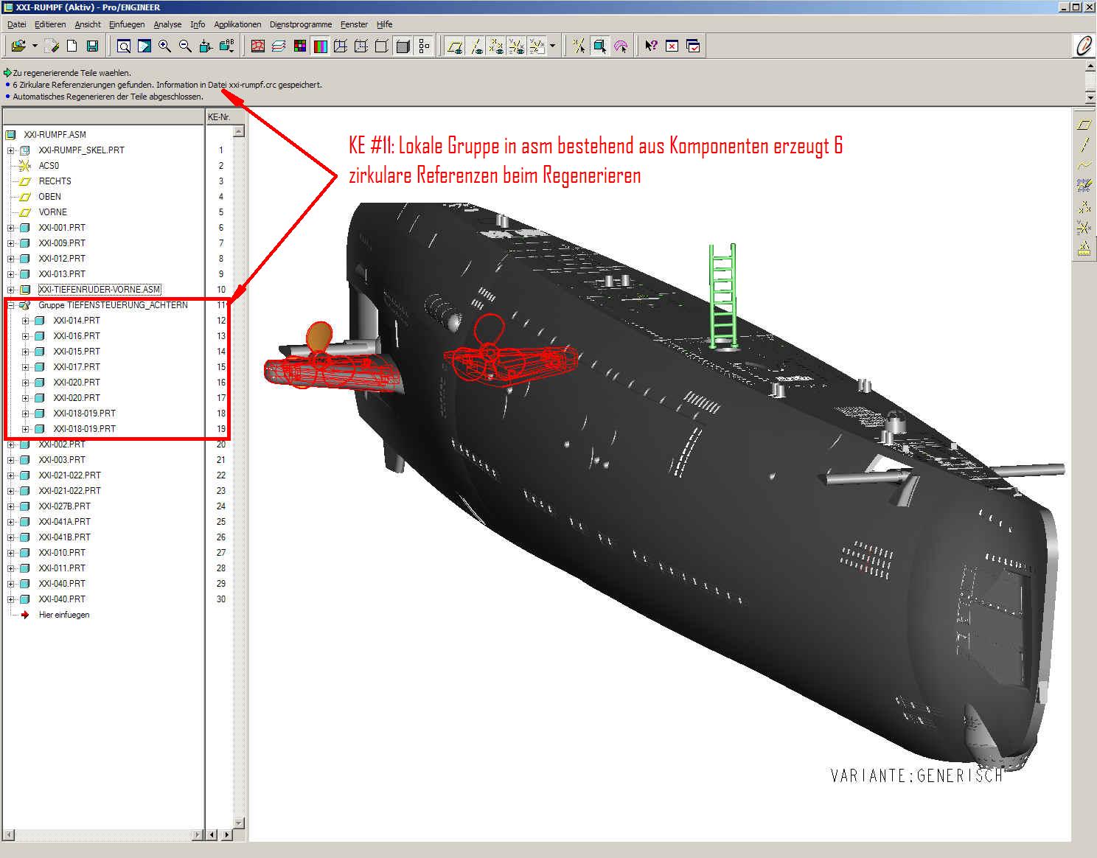
Task: Select the datum axis tool in right toolbar
Action: (1084, 145)
